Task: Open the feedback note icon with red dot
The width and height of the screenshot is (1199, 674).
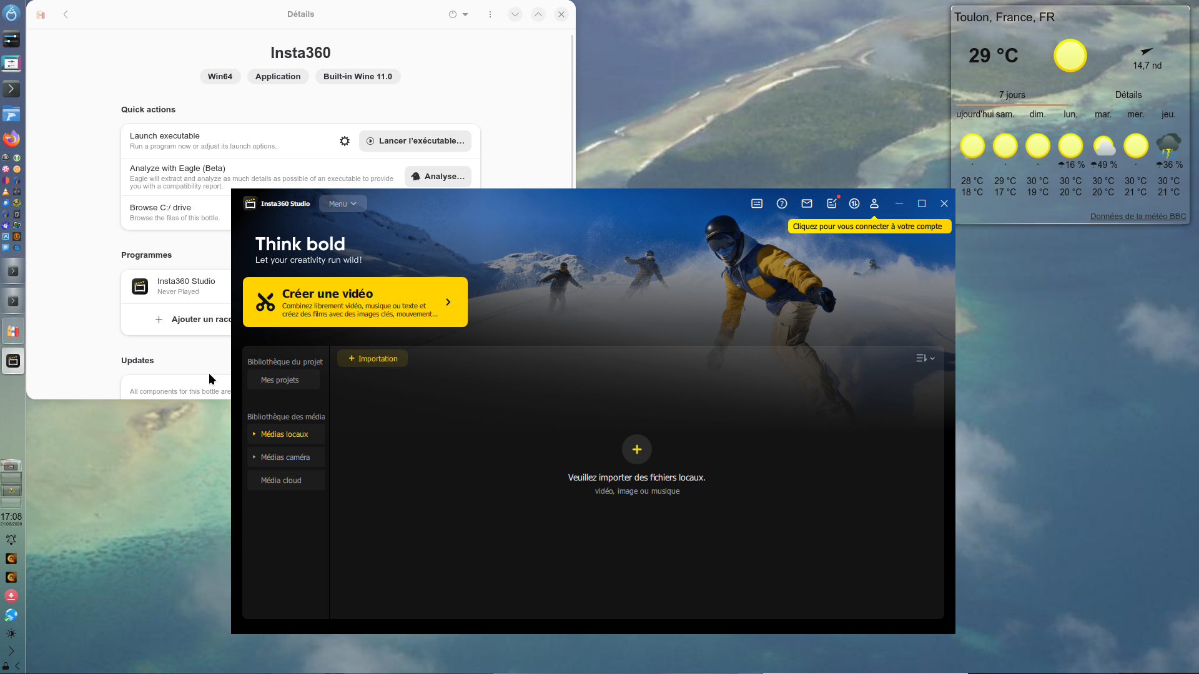Action: tap(832, 203)
